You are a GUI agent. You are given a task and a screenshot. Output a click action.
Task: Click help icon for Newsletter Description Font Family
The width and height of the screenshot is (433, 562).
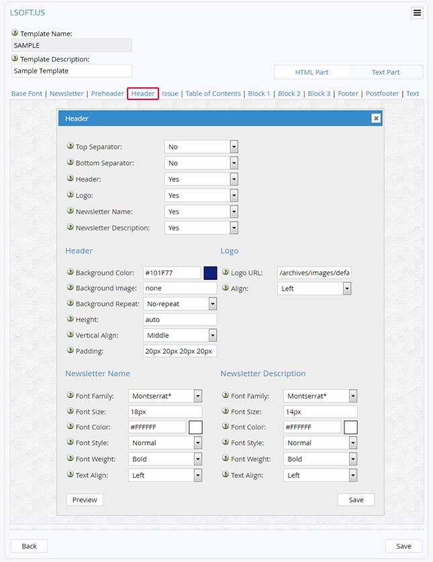click(x=226, y=395)
